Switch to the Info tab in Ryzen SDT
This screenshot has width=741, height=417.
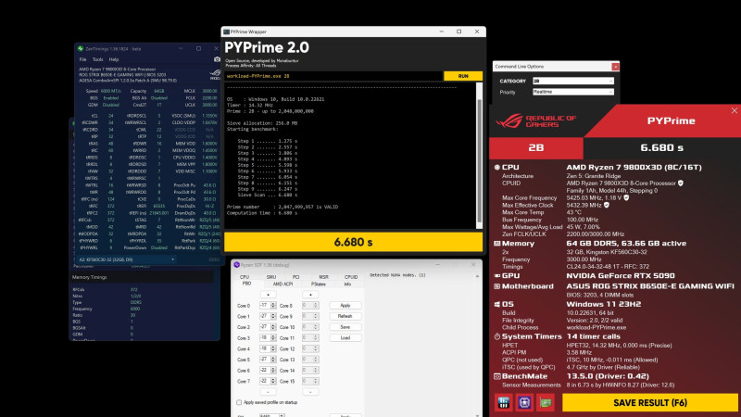(x=347, y=284)
